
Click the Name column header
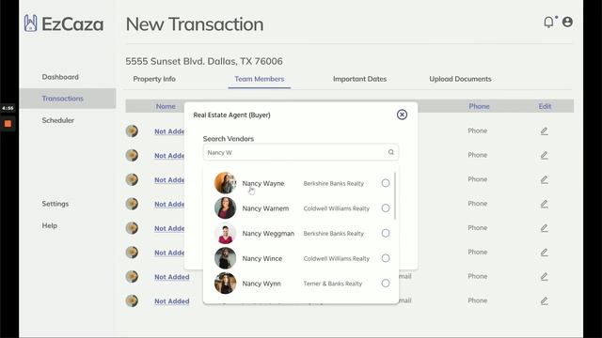(x=166, y=106)
